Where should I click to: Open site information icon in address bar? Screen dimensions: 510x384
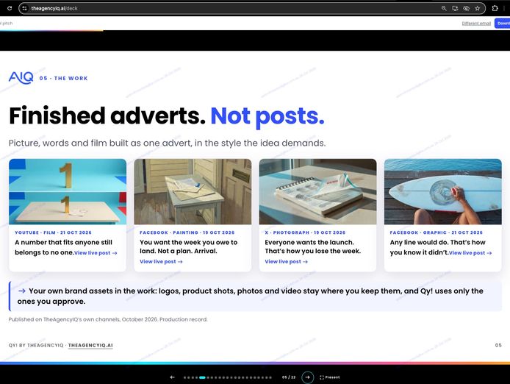pyautogui.click(x=25, y=8)
